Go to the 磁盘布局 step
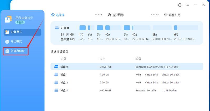Screen dimensions: 210x111 pyautogui.click(x=172, y=15)
